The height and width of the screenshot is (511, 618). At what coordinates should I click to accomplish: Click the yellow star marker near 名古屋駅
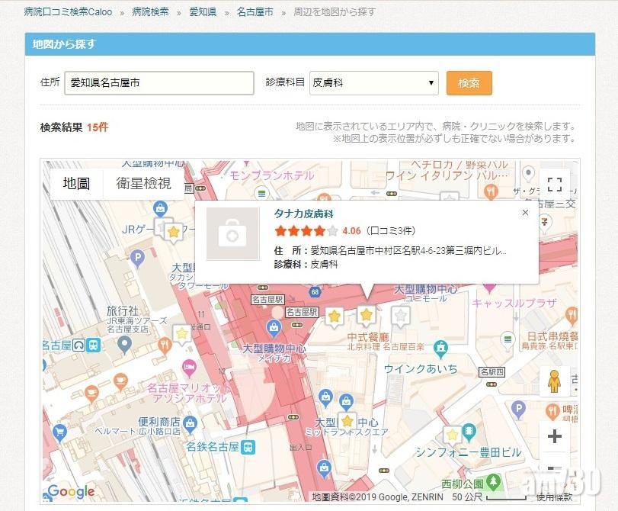[335, 315]
